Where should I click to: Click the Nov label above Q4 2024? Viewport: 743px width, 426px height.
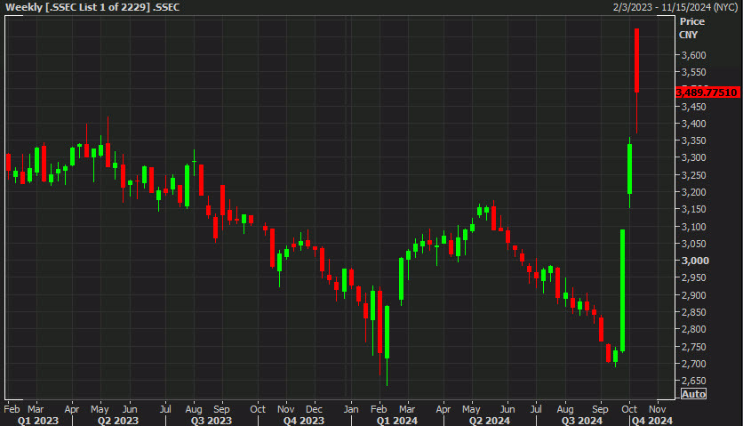pos(657,409)
